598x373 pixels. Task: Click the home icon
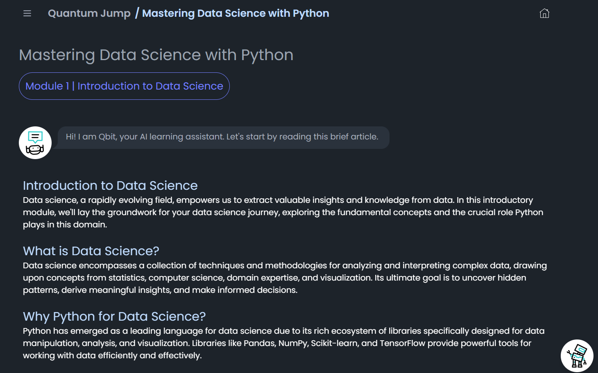[544, 13]
